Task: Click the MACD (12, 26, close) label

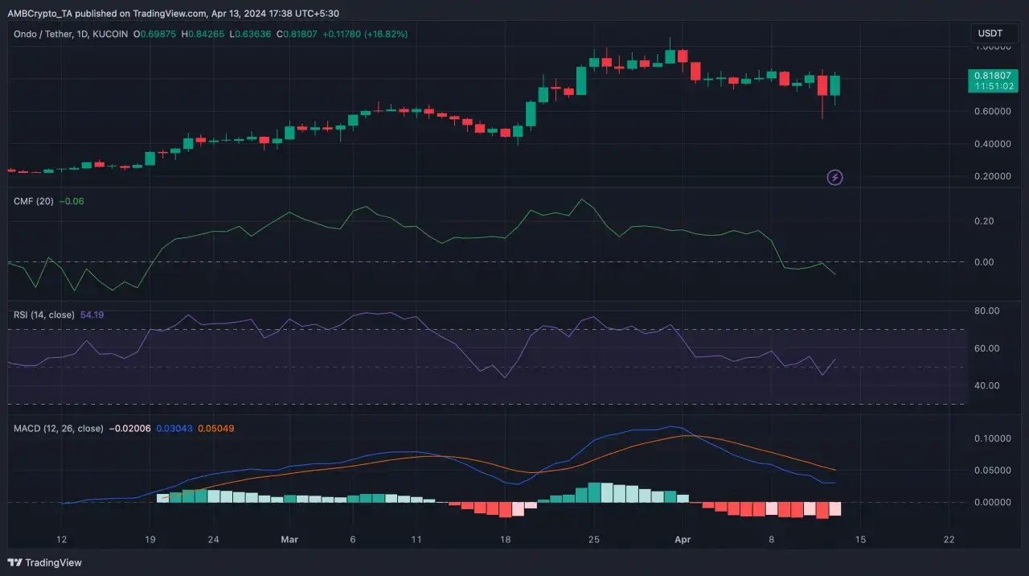Action: tap(58, 429)
